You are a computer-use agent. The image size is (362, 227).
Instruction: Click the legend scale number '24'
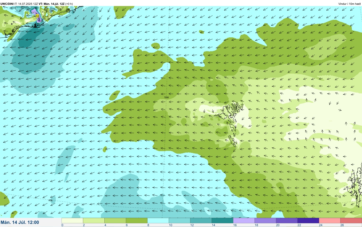pyautogui.click(x=320, y=225)
